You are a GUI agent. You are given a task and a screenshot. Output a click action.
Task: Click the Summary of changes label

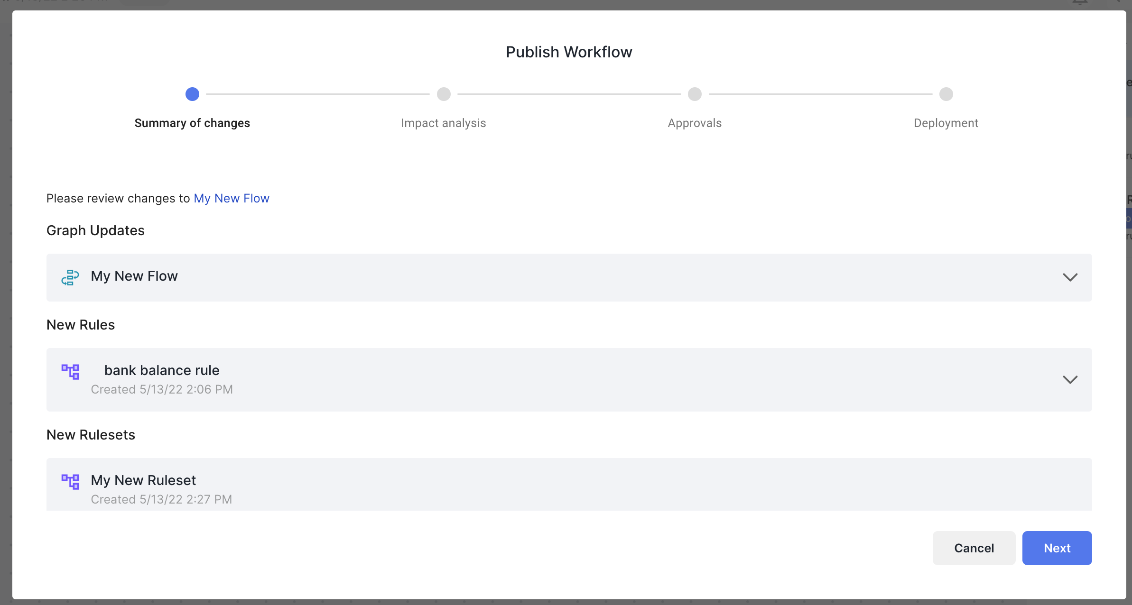coord(192,123)
